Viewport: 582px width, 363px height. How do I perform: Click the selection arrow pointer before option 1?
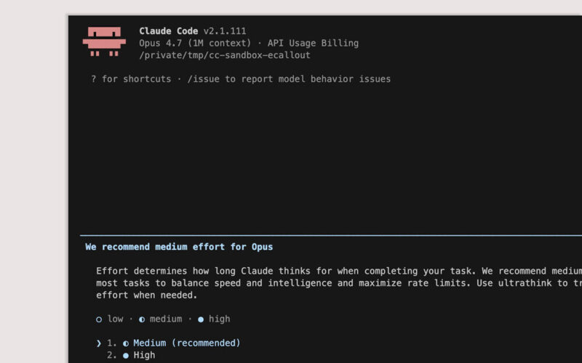[99, 343]
